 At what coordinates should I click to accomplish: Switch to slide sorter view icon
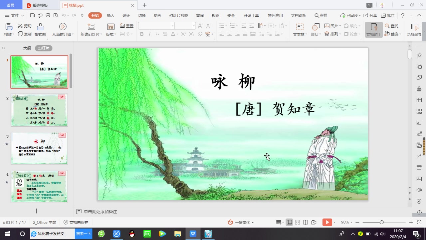pyautogui.click(x=298, y=222)
